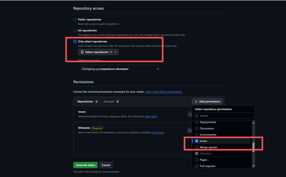286x177 pixels.
Task: Enable the Merge queues permission
Action: coord(197,147)
